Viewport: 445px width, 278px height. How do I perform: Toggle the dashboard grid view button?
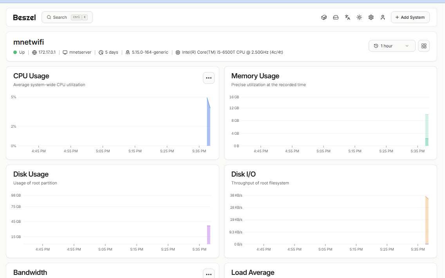424,46
